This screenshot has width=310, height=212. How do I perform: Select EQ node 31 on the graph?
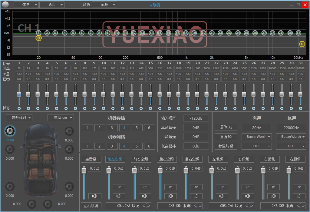coord(298,33)
